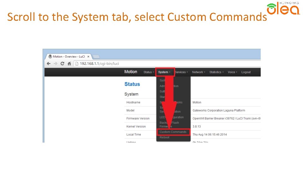Close the Motion - Overview - LuCI tab
This screenshot has width=303, height=170.
(88, 57)
